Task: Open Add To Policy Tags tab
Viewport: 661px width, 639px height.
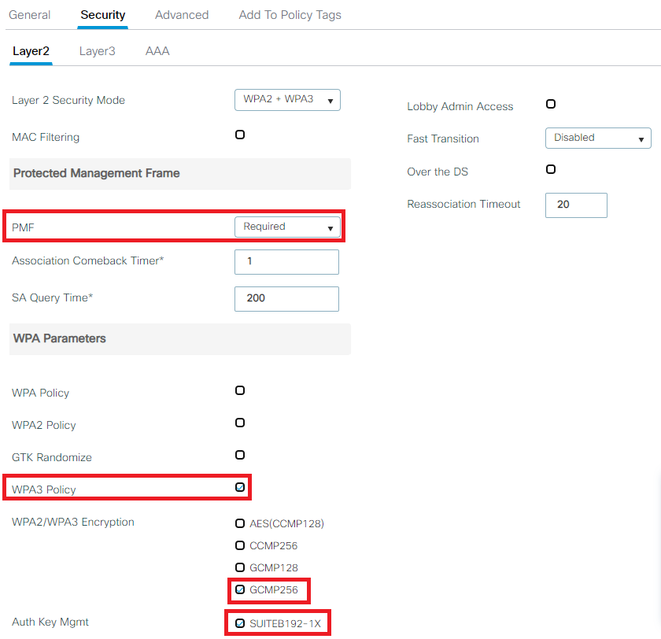Action: coord(290,15)
